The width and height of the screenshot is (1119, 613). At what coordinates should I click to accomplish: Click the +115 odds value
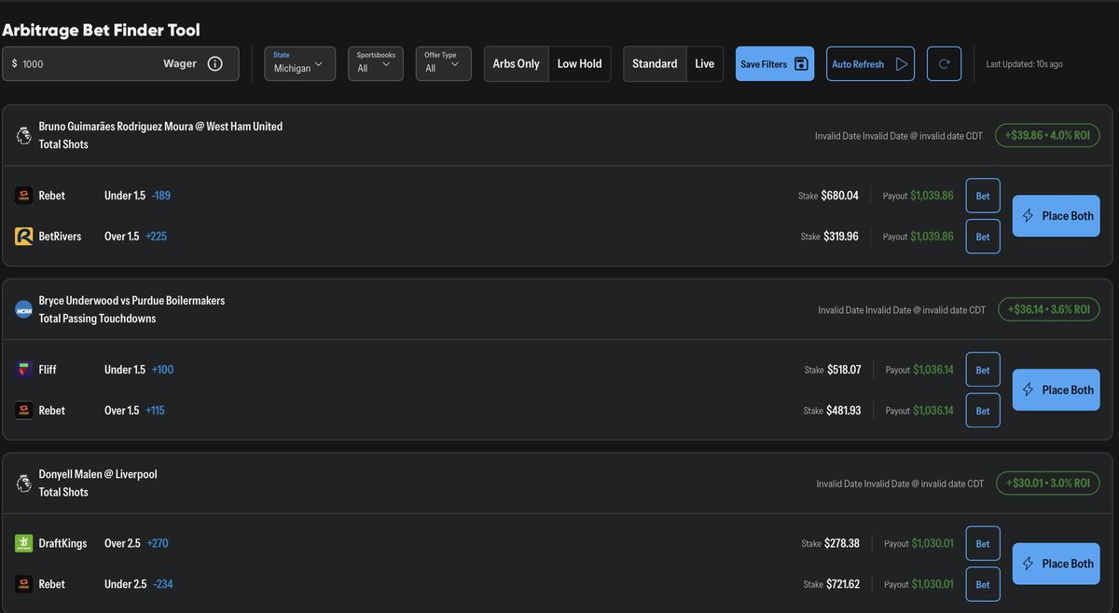point(155,410)
